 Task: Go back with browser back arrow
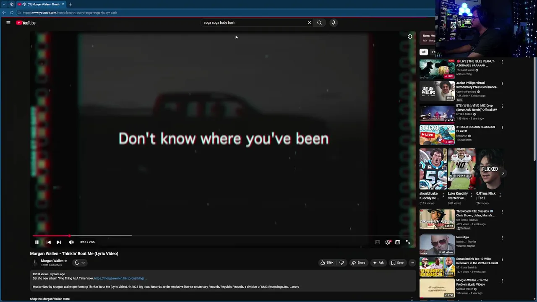point(4,13)
